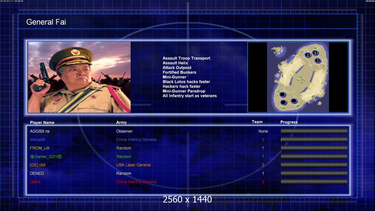Click DENED's "Random" army entry
Image resolution: width=375 pixels, height=211 pixels.
(123, 173)
